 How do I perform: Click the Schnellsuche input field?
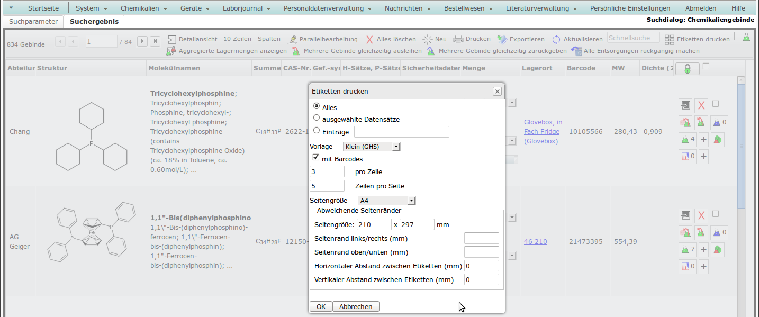tap(633, 38)
